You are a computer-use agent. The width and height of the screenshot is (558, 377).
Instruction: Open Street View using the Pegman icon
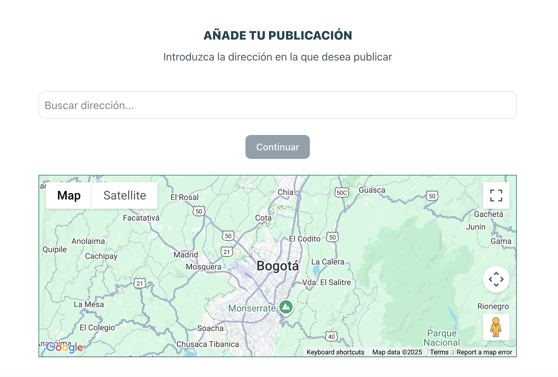[496, 327]
